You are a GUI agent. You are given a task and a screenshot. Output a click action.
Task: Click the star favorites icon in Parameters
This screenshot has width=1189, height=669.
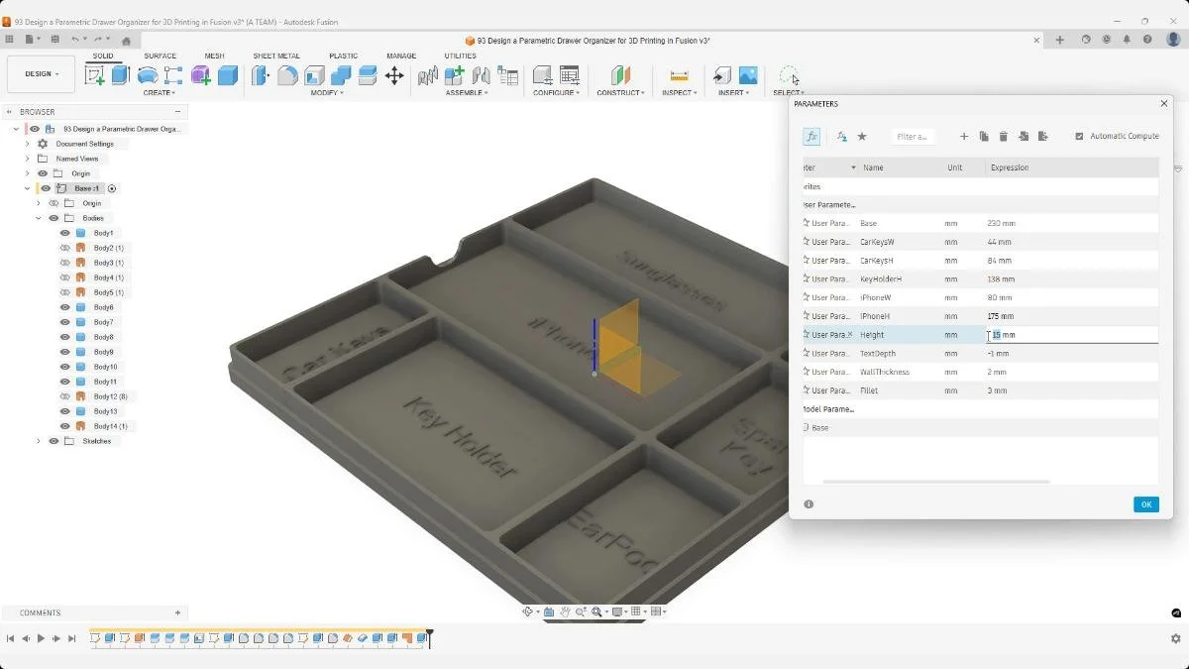pyautogui.click(x=862, y=136)
